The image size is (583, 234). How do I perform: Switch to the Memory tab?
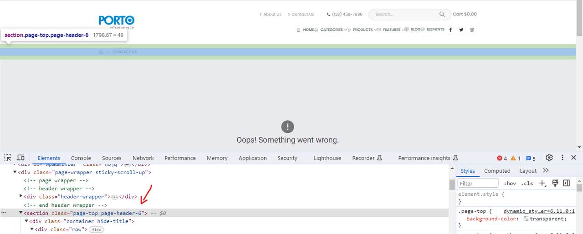[217, 158]
